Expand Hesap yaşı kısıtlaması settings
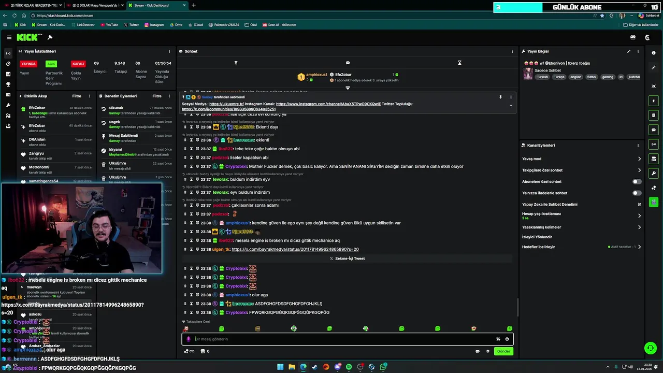The width and height of the screenshot is (663, 373). [639, 216]
